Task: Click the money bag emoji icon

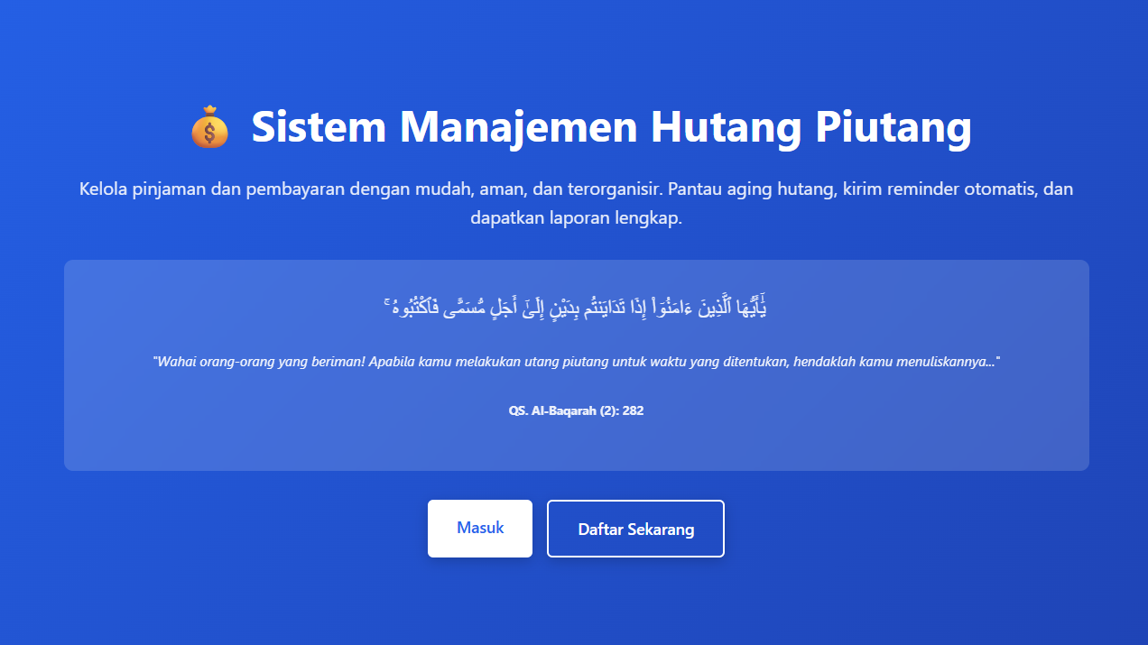Action: coord(209,126)
